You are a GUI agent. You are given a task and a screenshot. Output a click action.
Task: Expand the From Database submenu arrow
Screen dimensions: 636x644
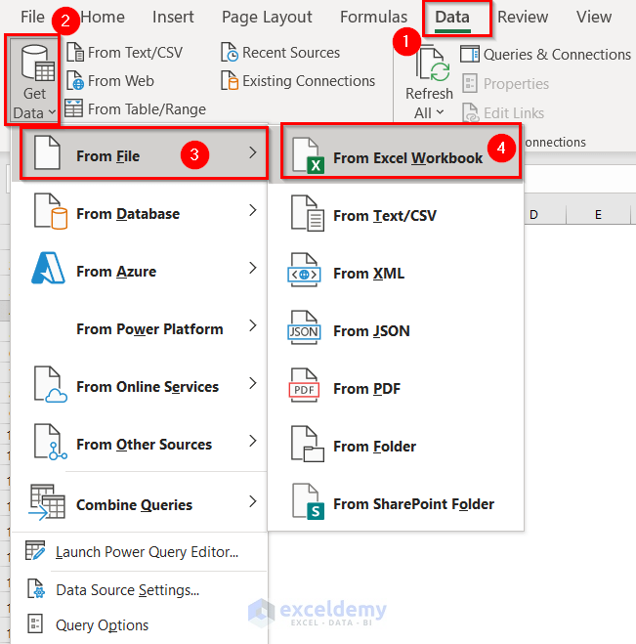pyautogui.click(x=252, y=210)
